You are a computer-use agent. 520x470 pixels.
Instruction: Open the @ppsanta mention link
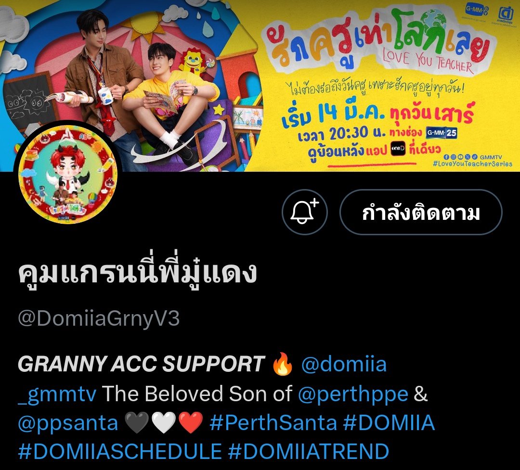[x=68, y=423]
